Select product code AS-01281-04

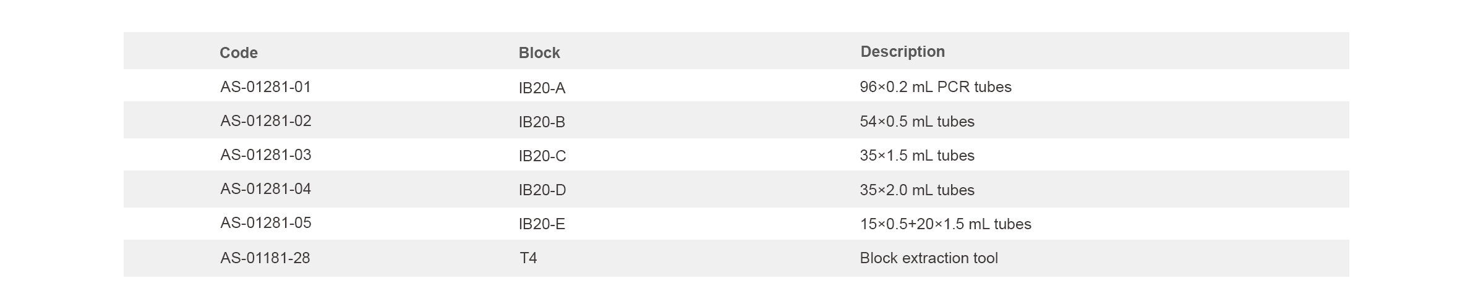[x=265, y=189]
